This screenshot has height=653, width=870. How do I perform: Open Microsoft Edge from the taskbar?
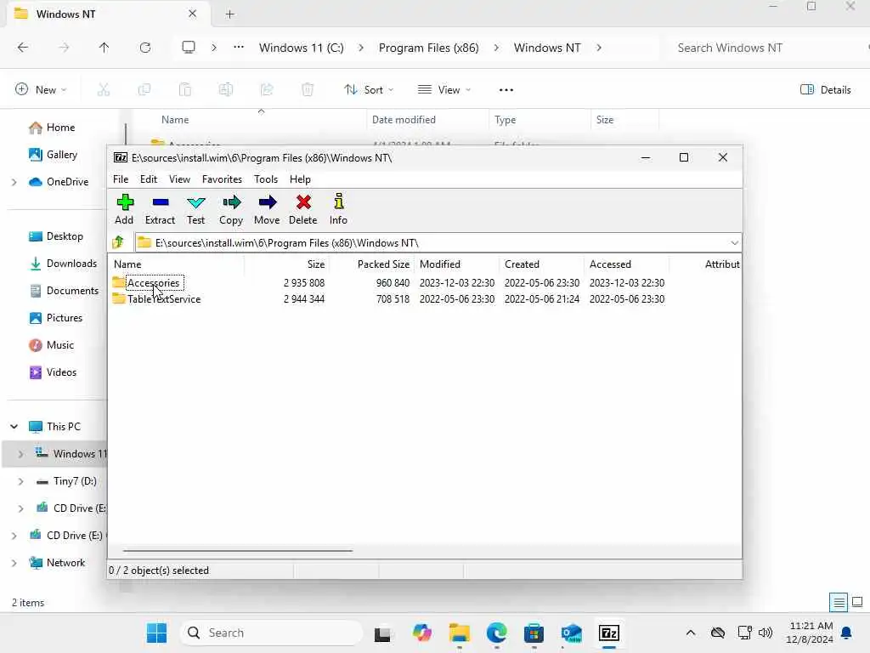(x=496, y=633)
